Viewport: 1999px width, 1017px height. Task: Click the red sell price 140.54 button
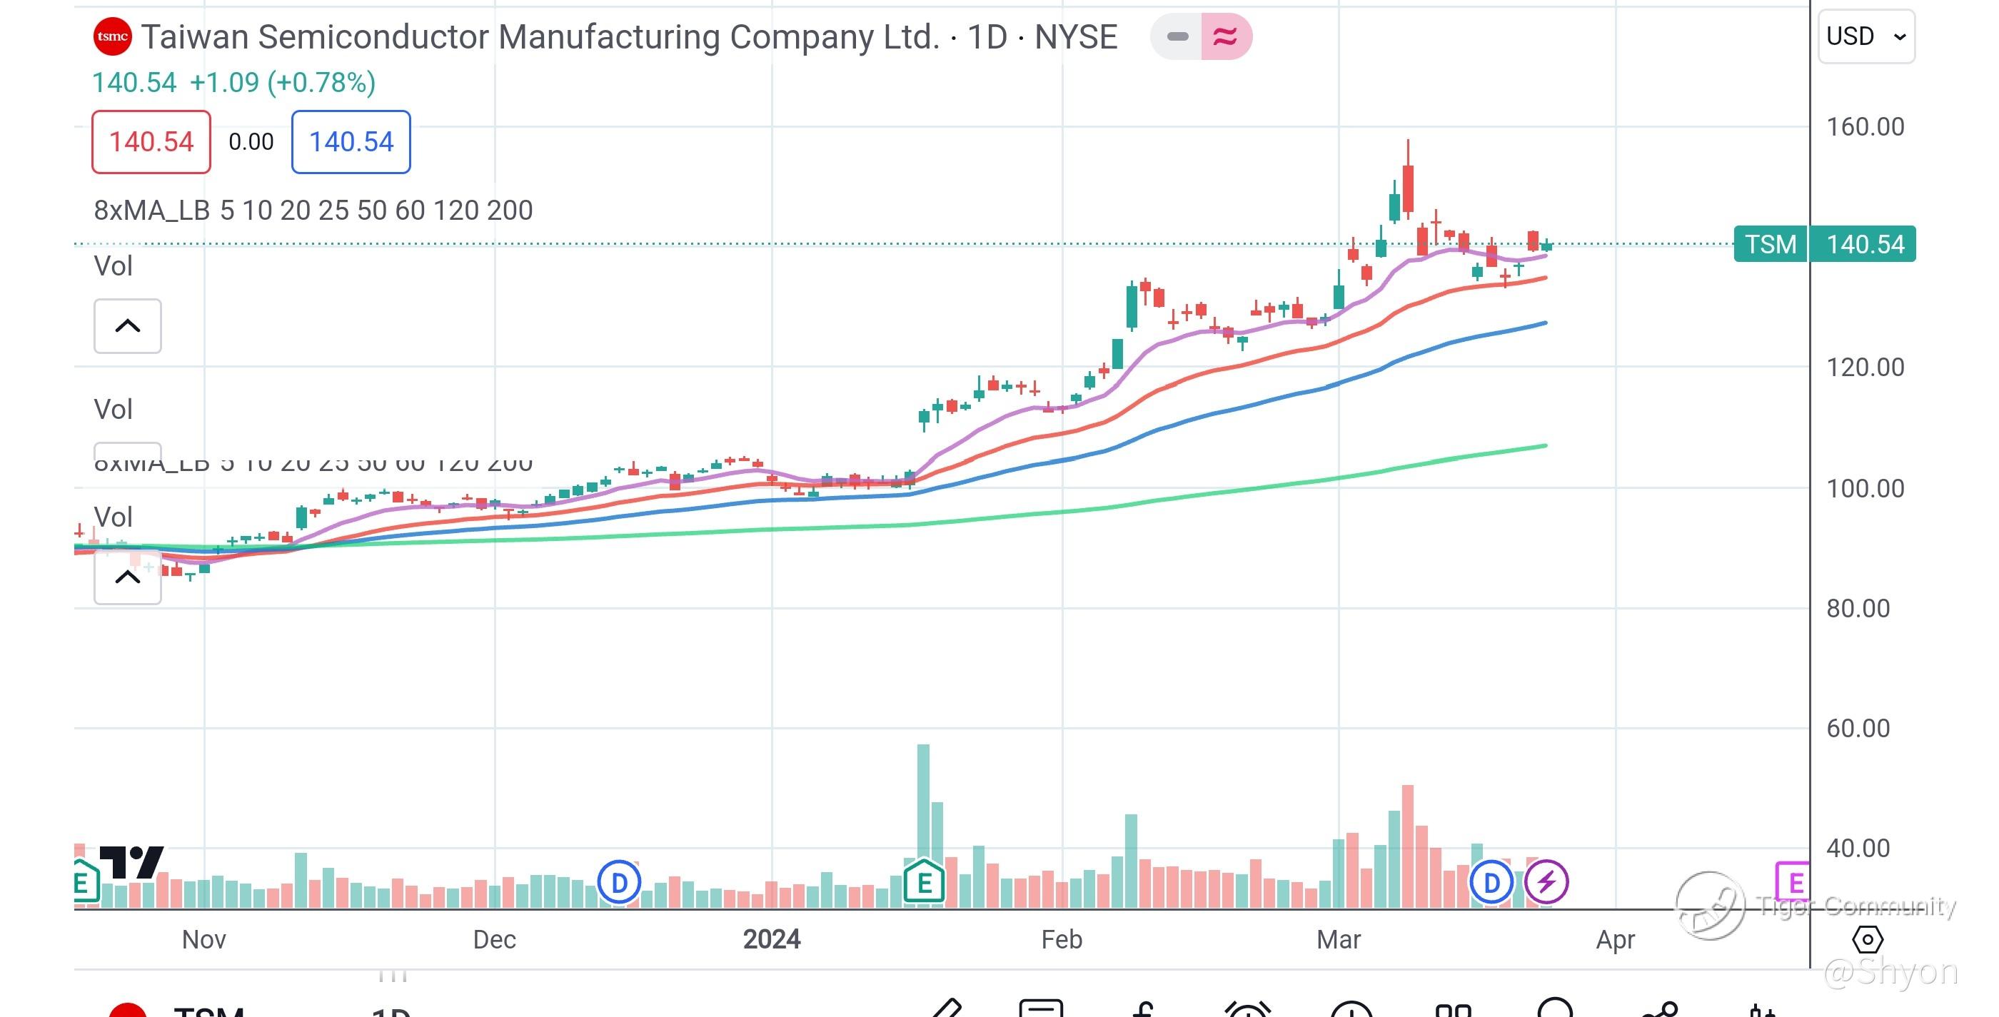(x=151, y=142)
